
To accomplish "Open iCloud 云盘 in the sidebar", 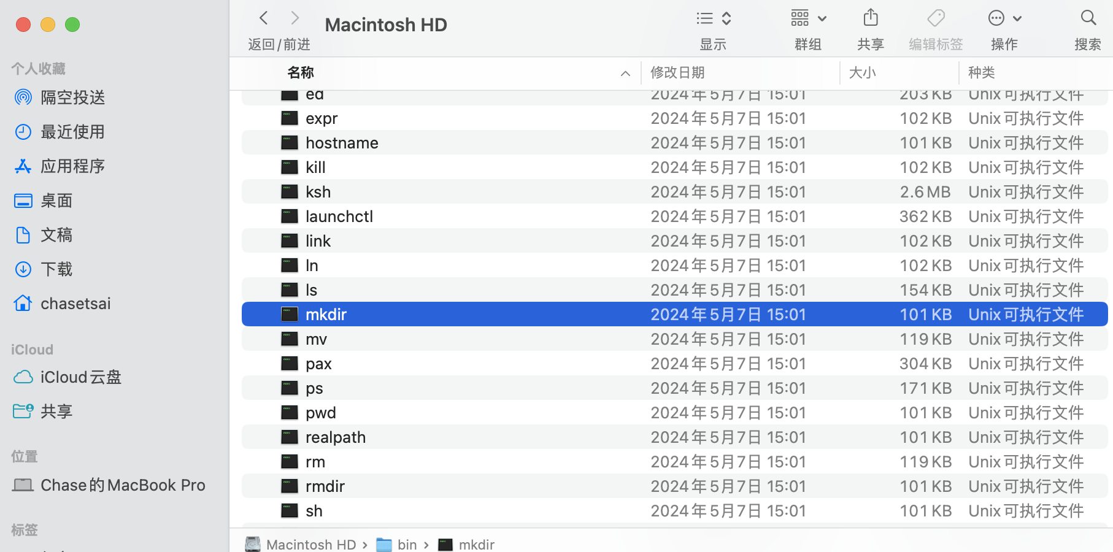I will coord(67,377).
